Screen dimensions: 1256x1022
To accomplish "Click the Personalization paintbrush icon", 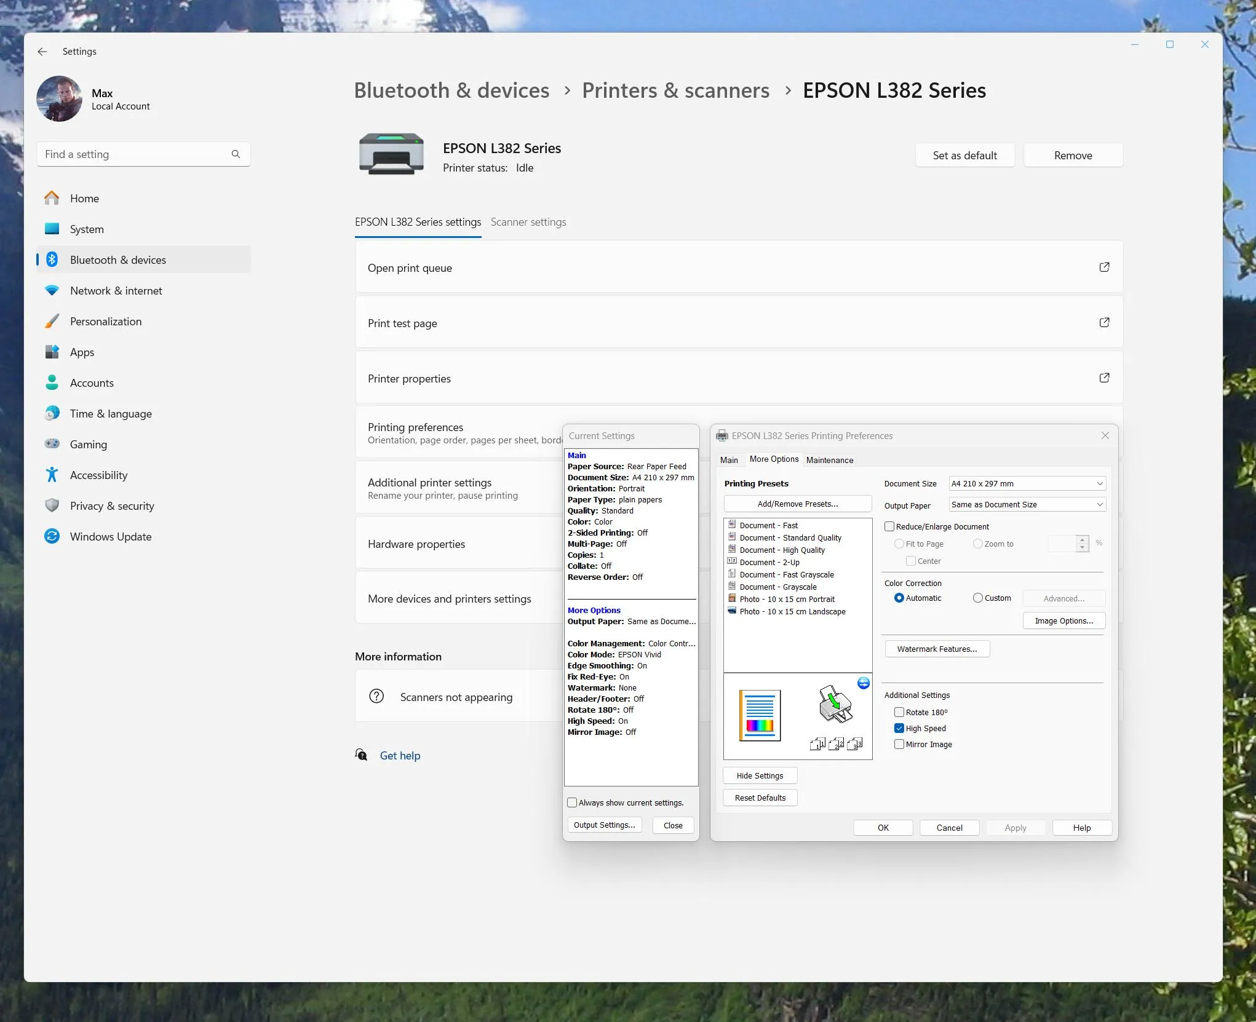I will (x=52, y=321).
